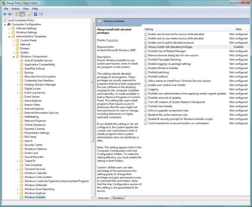Expand the Software Settings node

click(9, 28)
